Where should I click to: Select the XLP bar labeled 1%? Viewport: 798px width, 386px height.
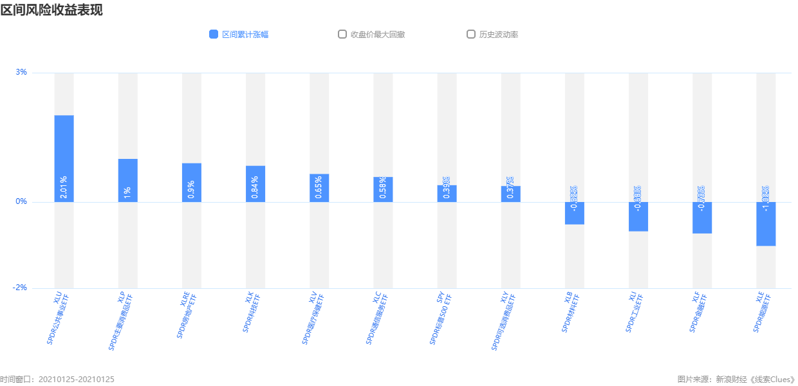127,180
